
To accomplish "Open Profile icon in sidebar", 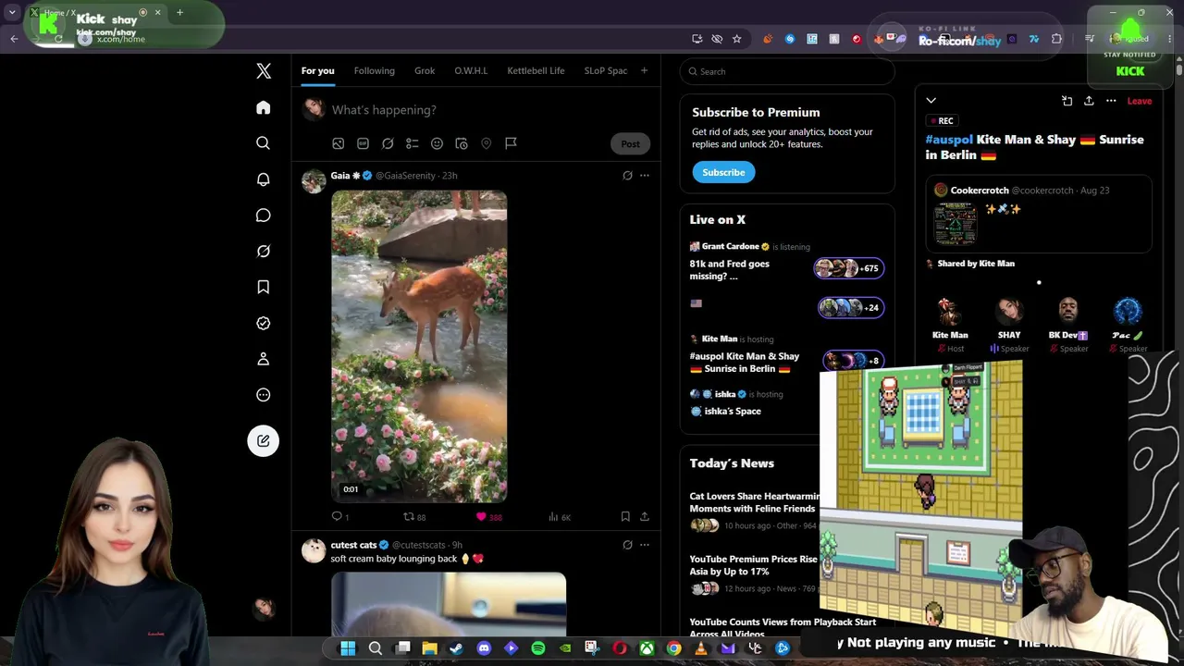I will click(264, 359).
